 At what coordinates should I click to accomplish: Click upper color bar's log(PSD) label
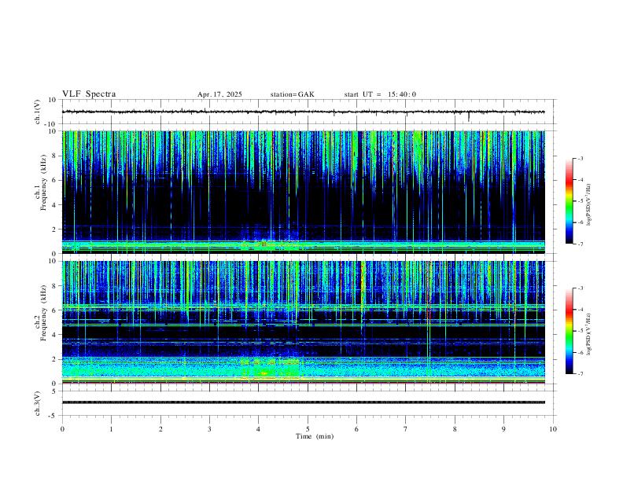[x=589, y=204]
